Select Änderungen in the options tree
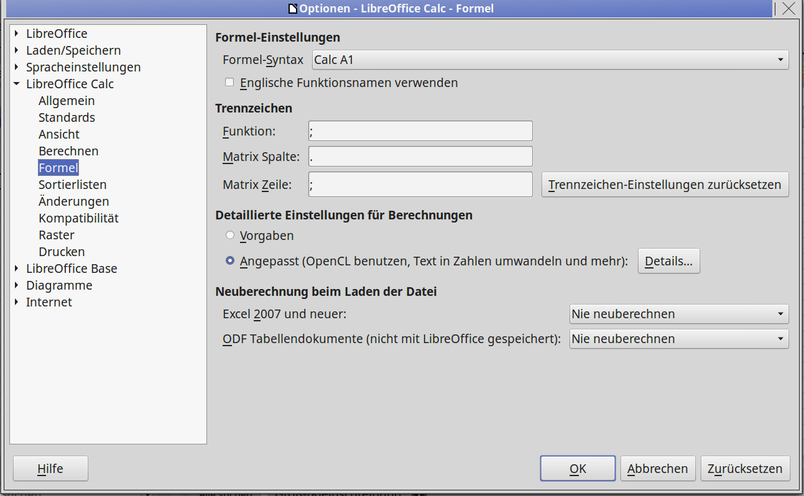Viewport: 804px width, 496px height. (73, 201)
